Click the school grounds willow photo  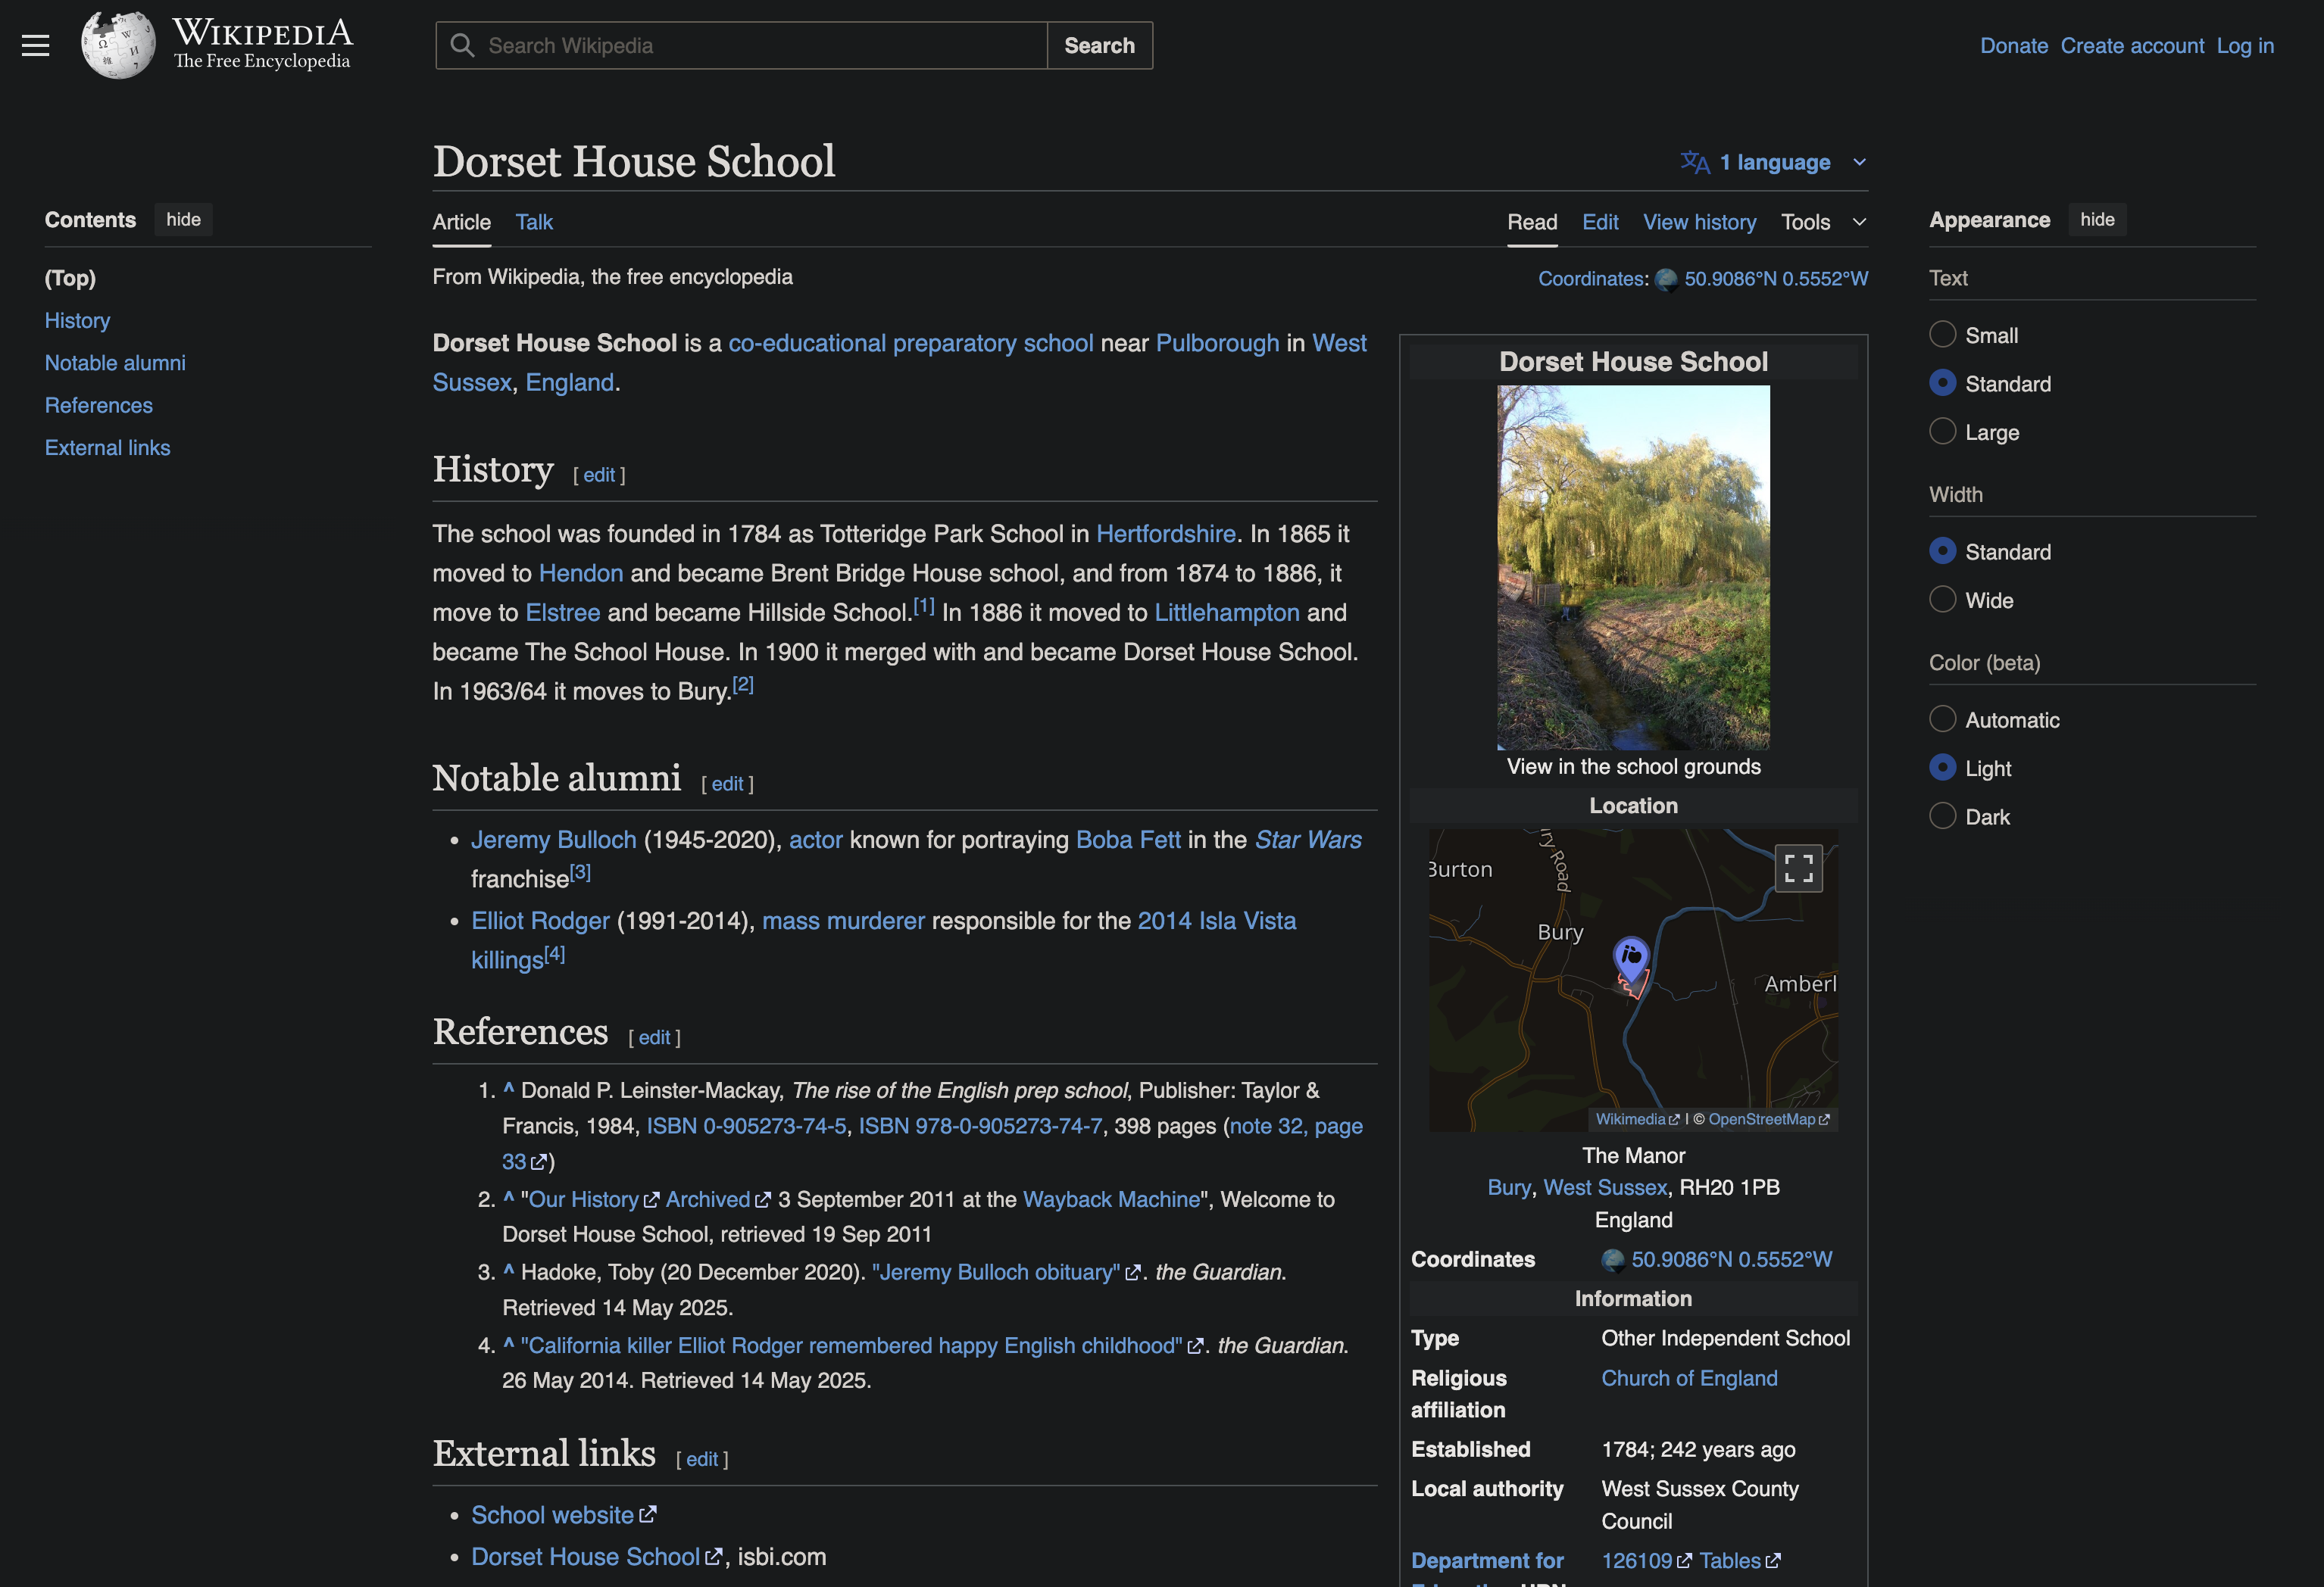coord(1632,566)
